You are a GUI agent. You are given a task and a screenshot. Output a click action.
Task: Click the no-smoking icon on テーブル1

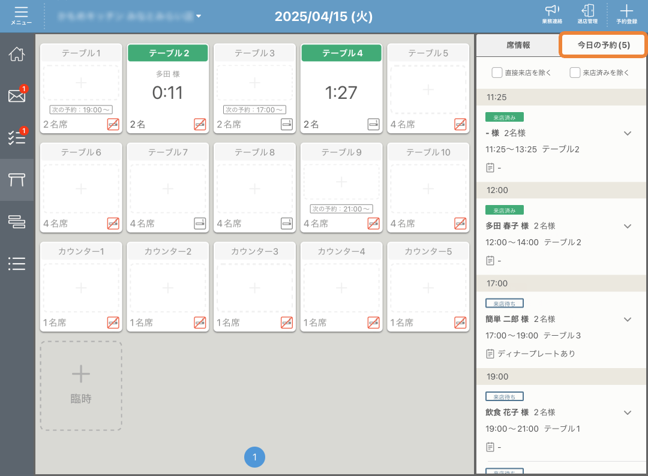pos(113,124)
